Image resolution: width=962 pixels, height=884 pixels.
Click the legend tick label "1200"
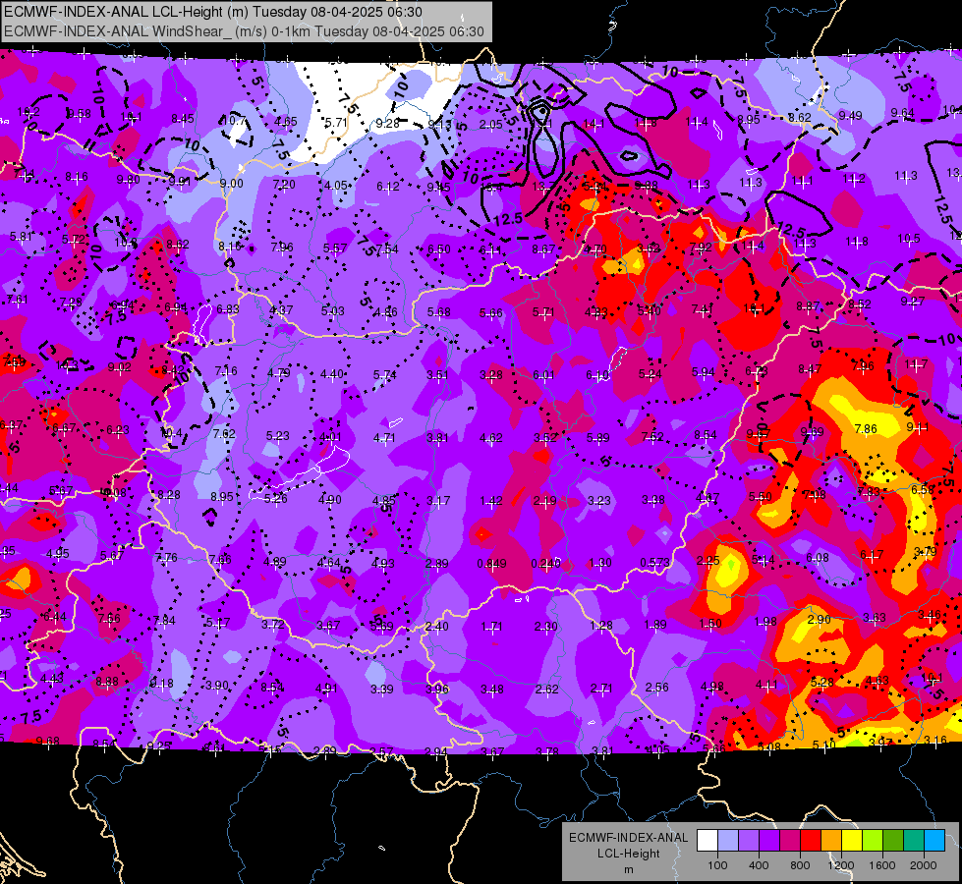tap(840, 865)
